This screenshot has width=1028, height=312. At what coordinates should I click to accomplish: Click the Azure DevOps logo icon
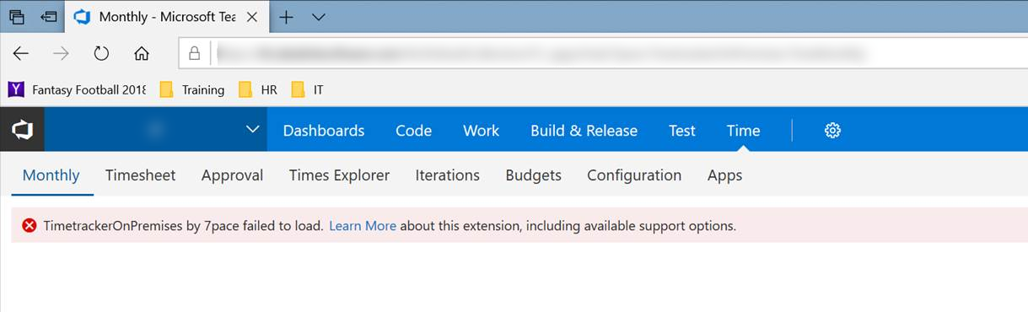click(x=22, y=130)
